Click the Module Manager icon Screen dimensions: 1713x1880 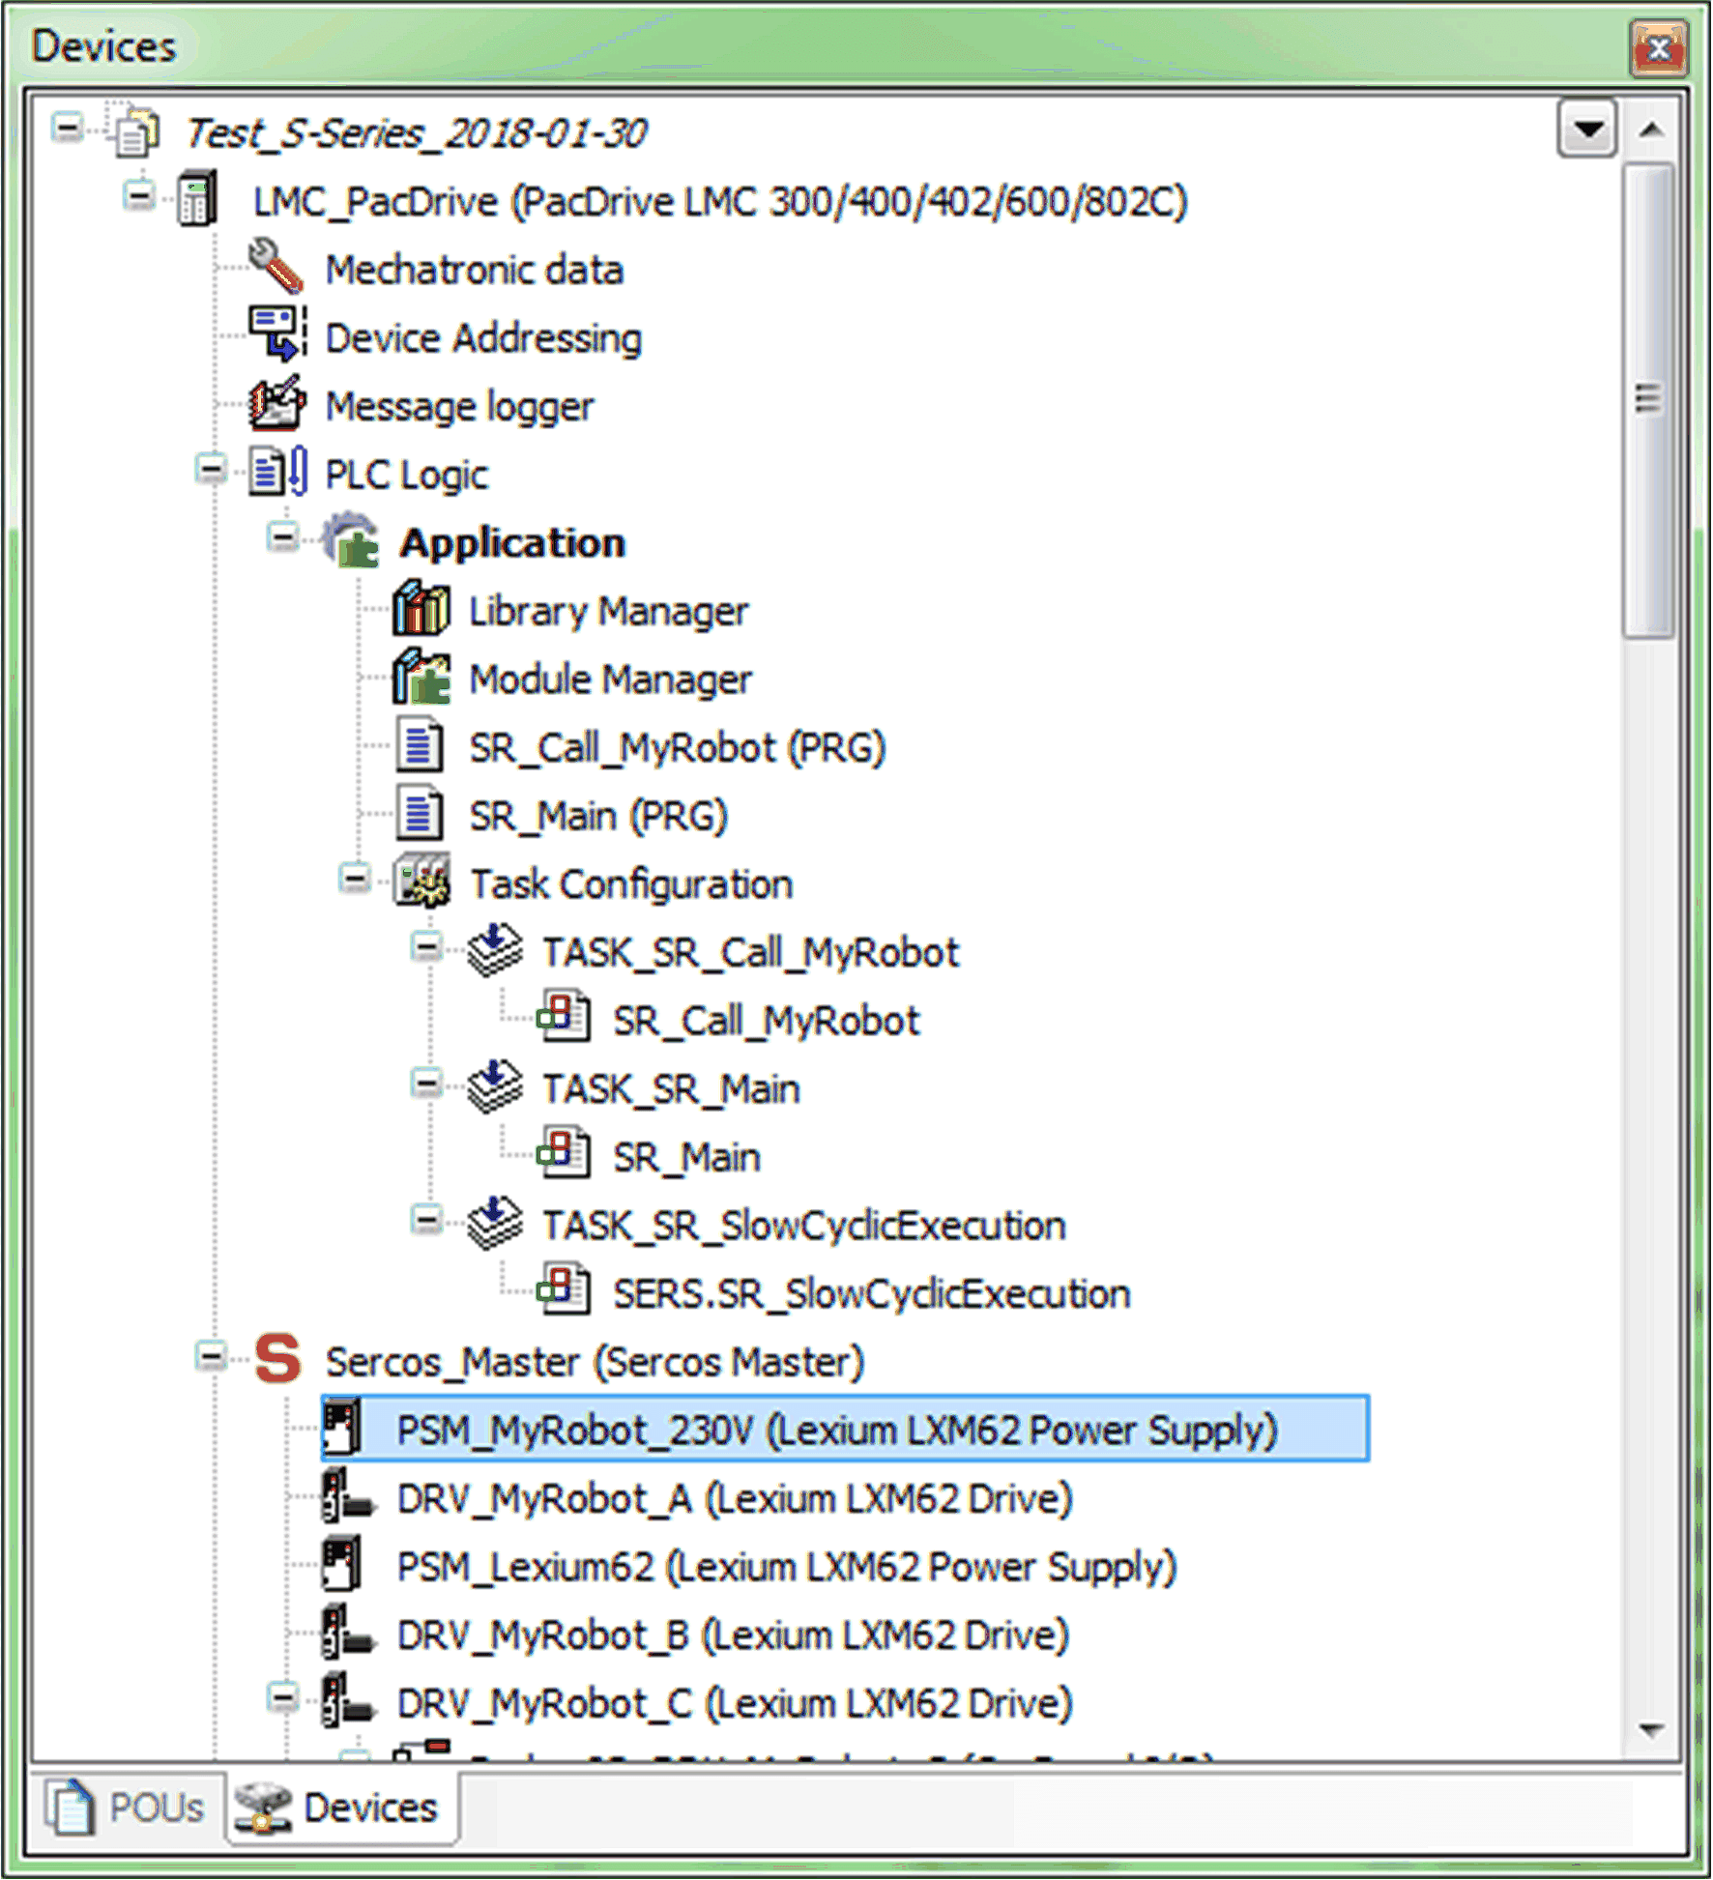coord(421,677)
